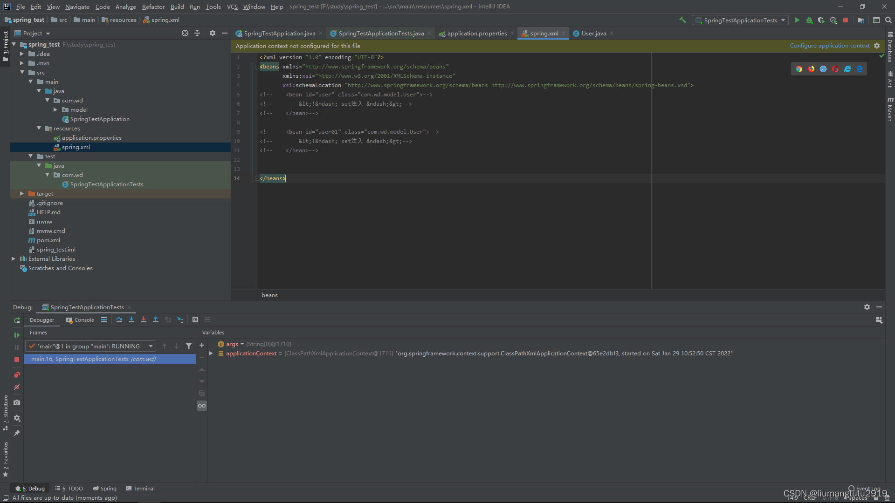Start debugging with the bug icon
The width and height of the screenshot is (895, 503).
click(809, 20)
